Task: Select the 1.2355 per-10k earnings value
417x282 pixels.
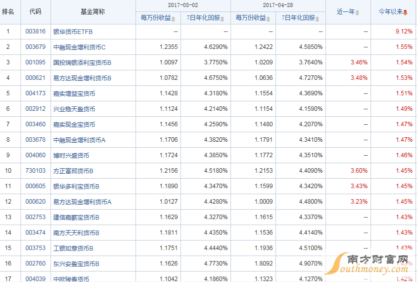Action: pyautogui.click(x=168, y=47)
